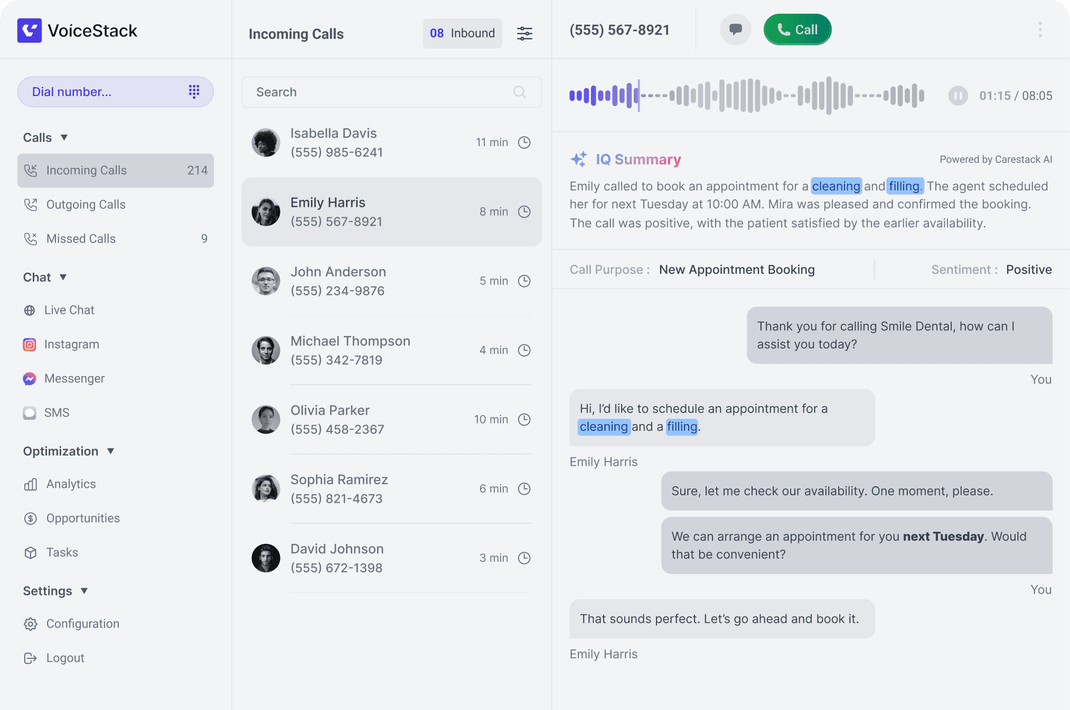Collapse the Optimization section

[110, 452]
